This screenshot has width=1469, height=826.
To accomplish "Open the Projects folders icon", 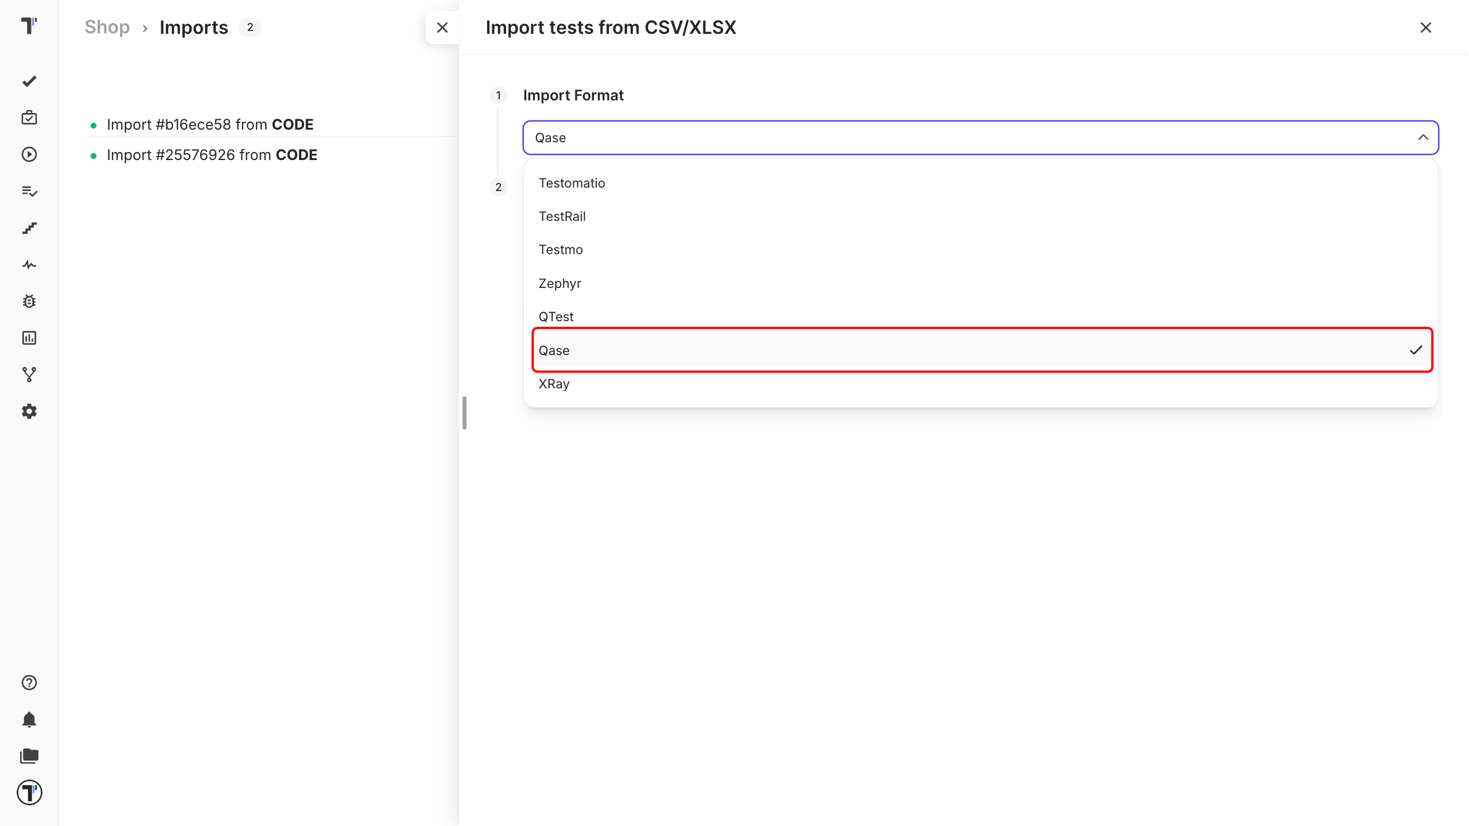I will 29,756.
